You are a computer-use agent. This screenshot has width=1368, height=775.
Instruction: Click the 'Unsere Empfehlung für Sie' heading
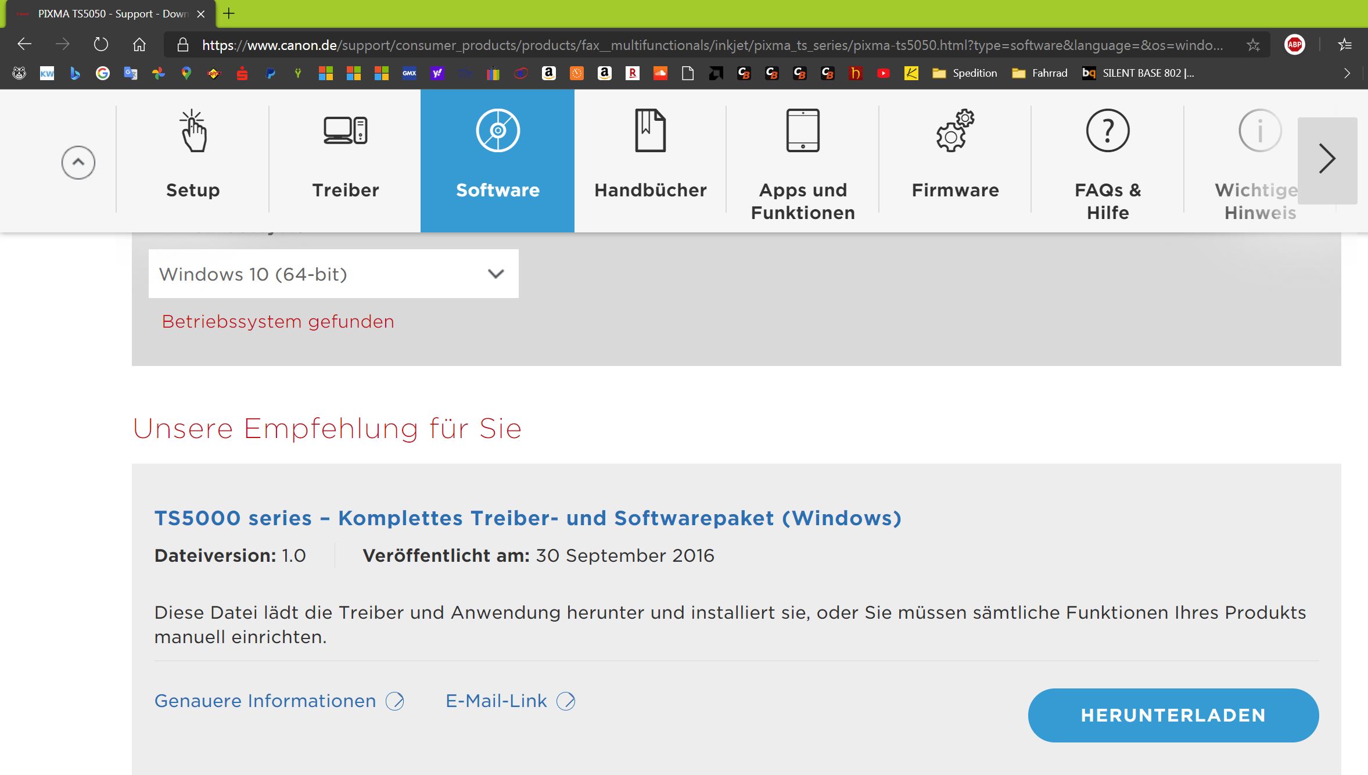[x=327, y=429]
